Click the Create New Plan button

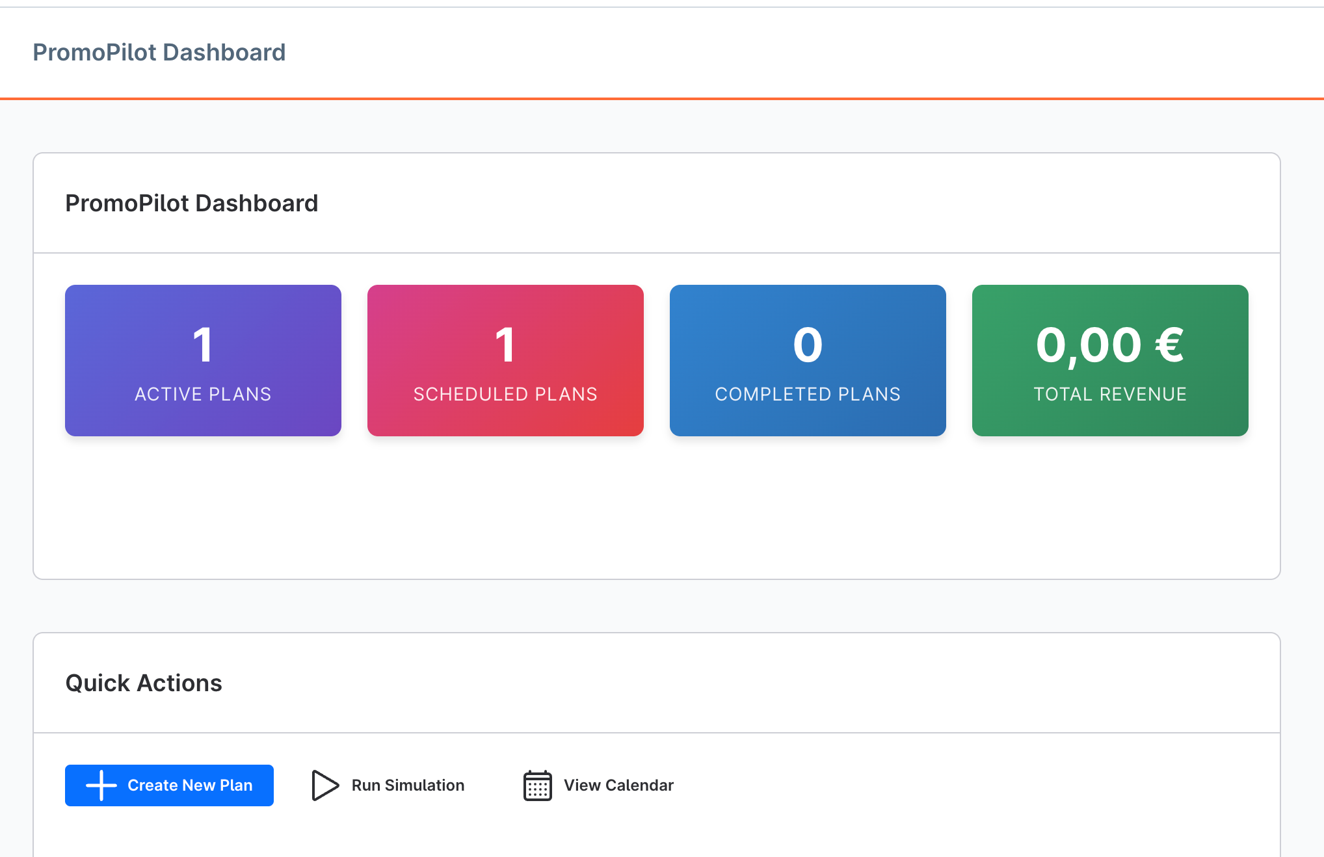(x=169, y=785)
